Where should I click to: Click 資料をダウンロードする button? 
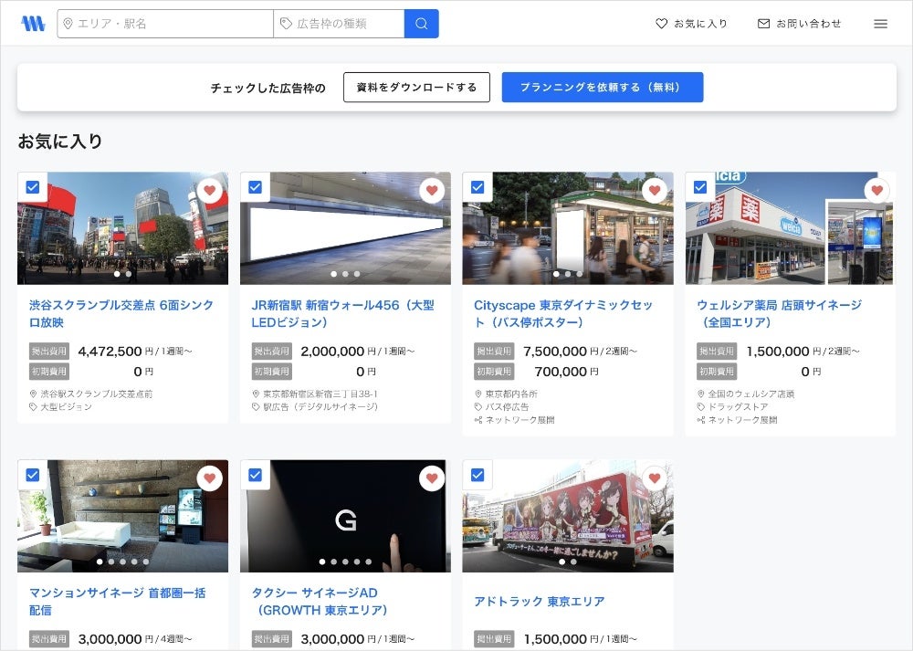coord(417,88)
